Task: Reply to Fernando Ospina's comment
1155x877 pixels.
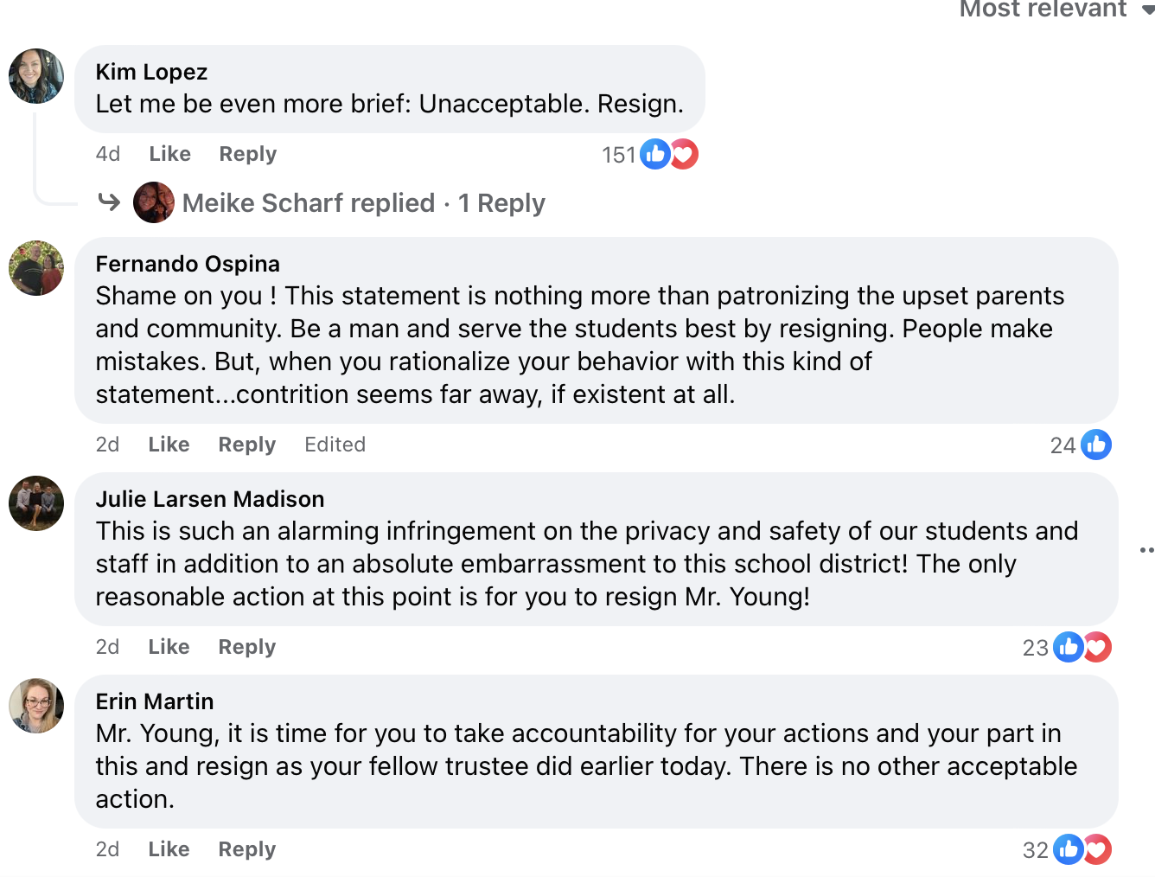Action: pyautogui.click(x=246, y=445)
